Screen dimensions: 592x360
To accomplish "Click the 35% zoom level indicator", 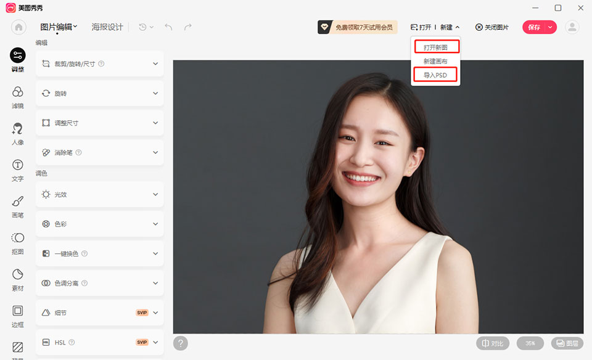I will [530, 343].
